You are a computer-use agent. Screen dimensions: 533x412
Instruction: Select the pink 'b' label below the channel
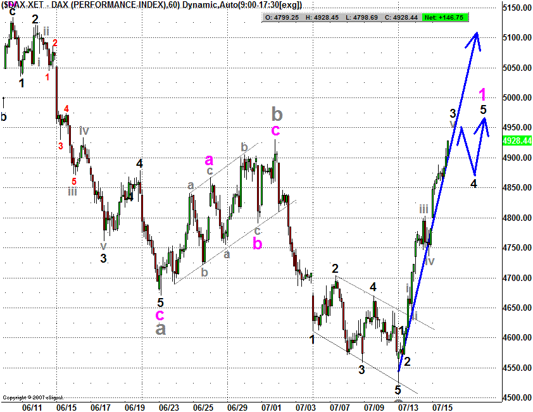point(258,243)
